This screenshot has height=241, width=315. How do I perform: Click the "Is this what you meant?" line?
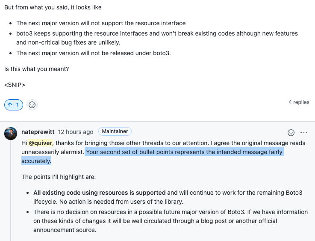coord(37,69)
